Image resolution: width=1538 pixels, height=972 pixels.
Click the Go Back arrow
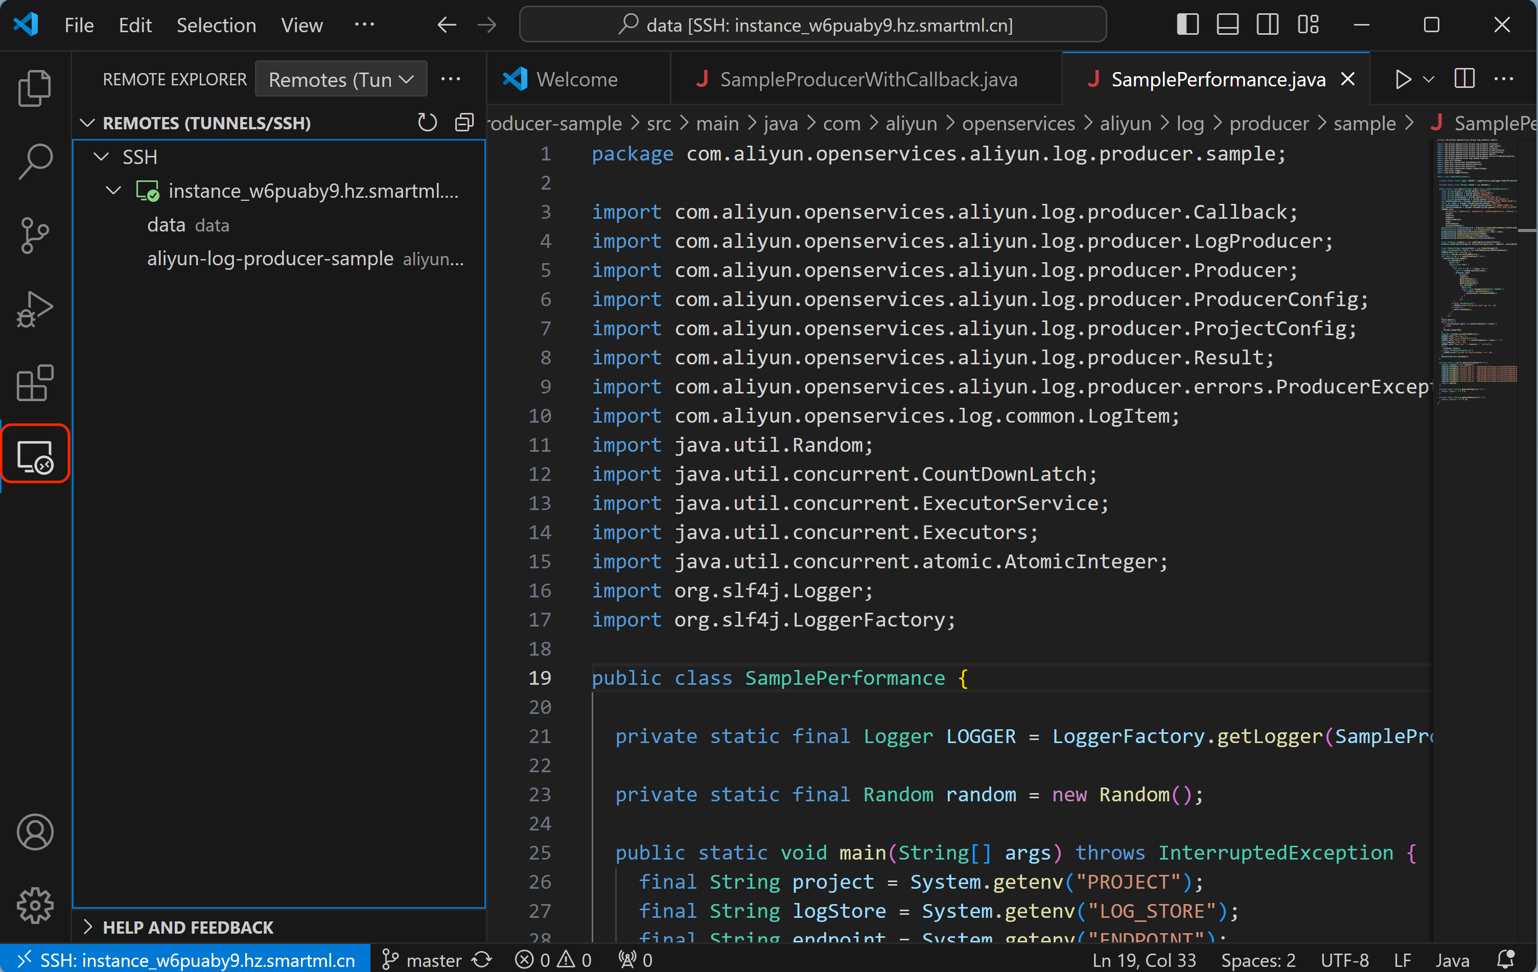[x=447, y=25]
